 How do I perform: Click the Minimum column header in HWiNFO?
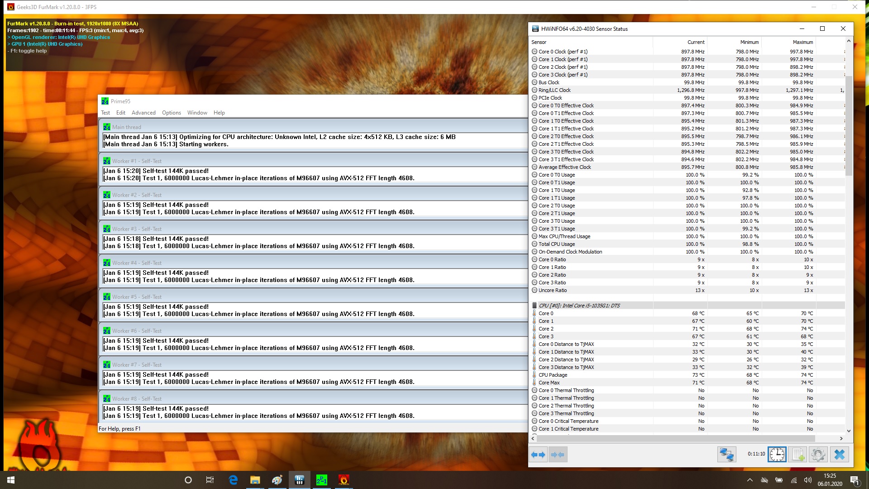pyautogui.click(x=734, y=42)
